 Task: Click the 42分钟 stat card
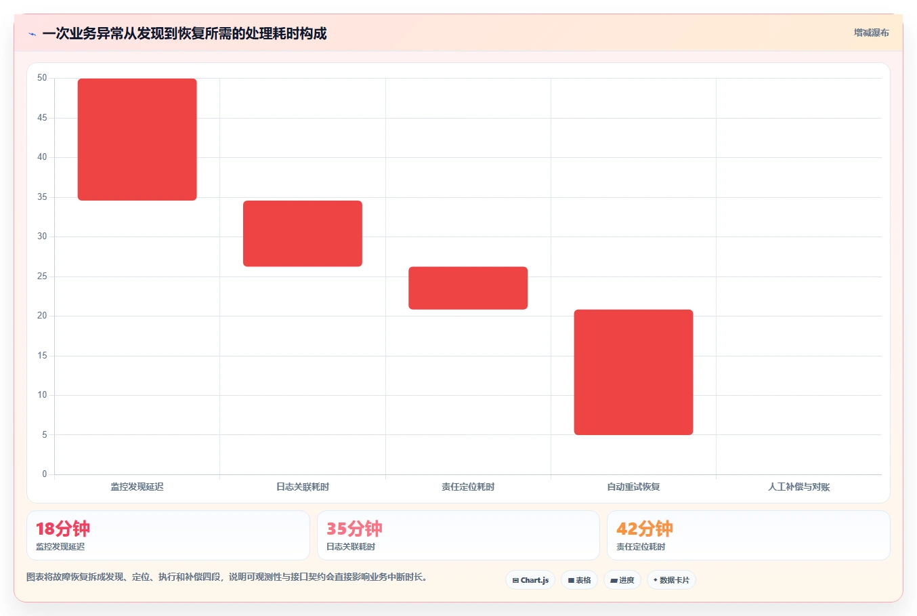pos(748,535)
